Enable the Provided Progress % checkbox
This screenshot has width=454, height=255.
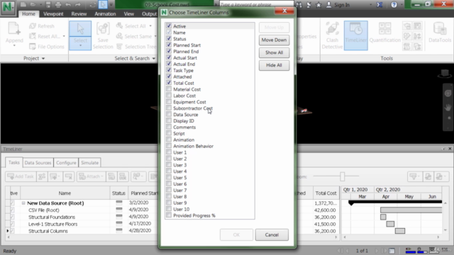[169, 215]
